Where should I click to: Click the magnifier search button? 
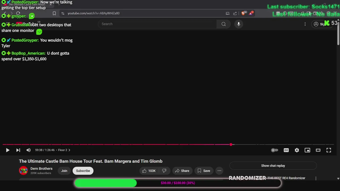tap(223, 24)
